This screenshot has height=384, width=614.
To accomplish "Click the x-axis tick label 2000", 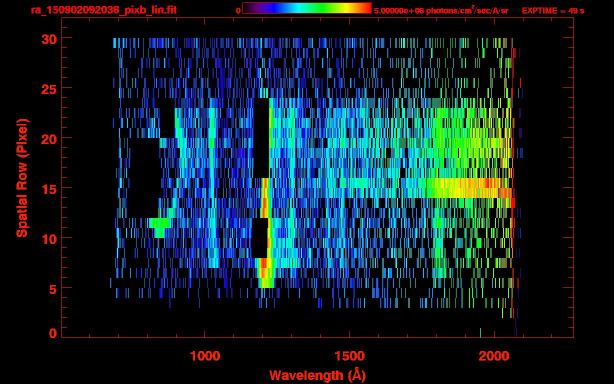I will [x=494, y=356].
